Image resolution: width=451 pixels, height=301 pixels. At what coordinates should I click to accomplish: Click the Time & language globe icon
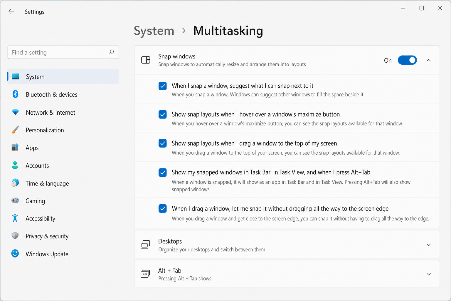tap(15, 183)
